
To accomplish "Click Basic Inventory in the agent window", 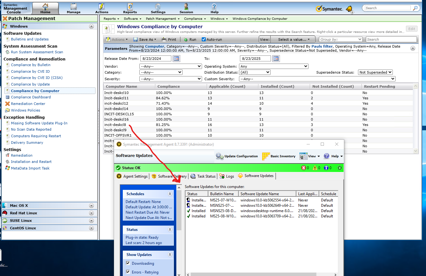I will click(x=279, y=156).
